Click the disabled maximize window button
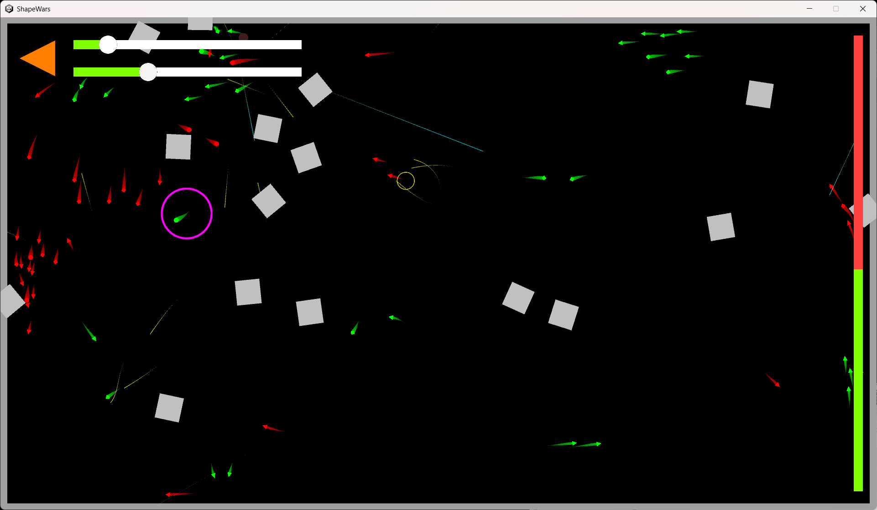Screen dimensions: 877x510 click(836, 9)
